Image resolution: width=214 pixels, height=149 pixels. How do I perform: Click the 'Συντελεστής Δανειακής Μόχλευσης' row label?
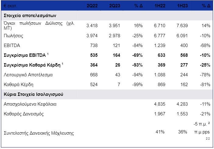[39, 133]
